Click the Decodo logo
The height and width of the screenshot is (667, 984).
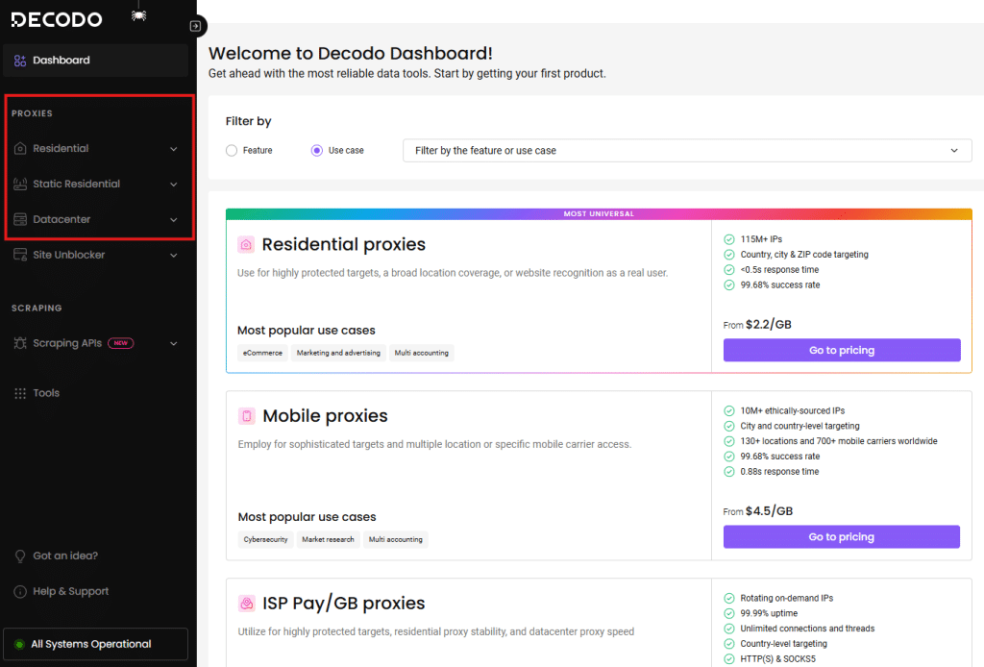(57, 19)
